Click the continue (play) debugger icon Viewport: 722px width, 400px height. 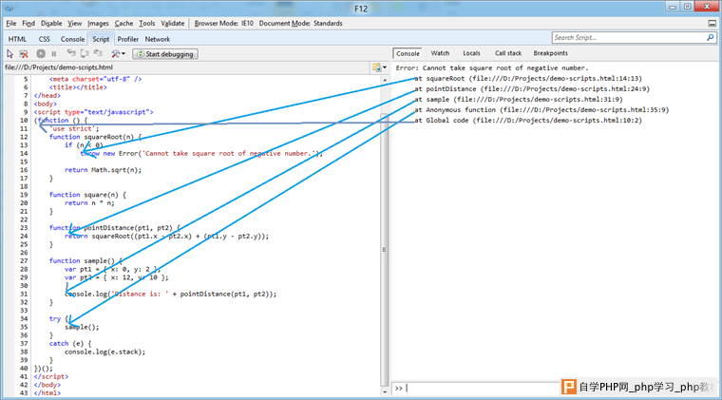(41, 54)
